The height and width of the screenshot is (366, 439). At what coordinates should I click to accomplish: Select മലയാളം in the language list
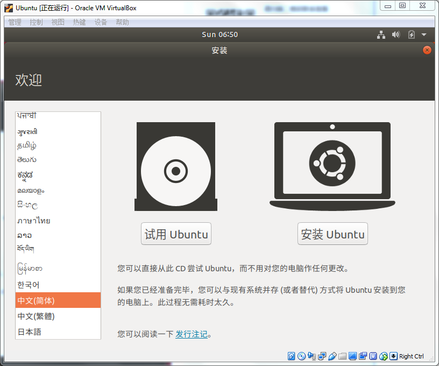(58, 191)
